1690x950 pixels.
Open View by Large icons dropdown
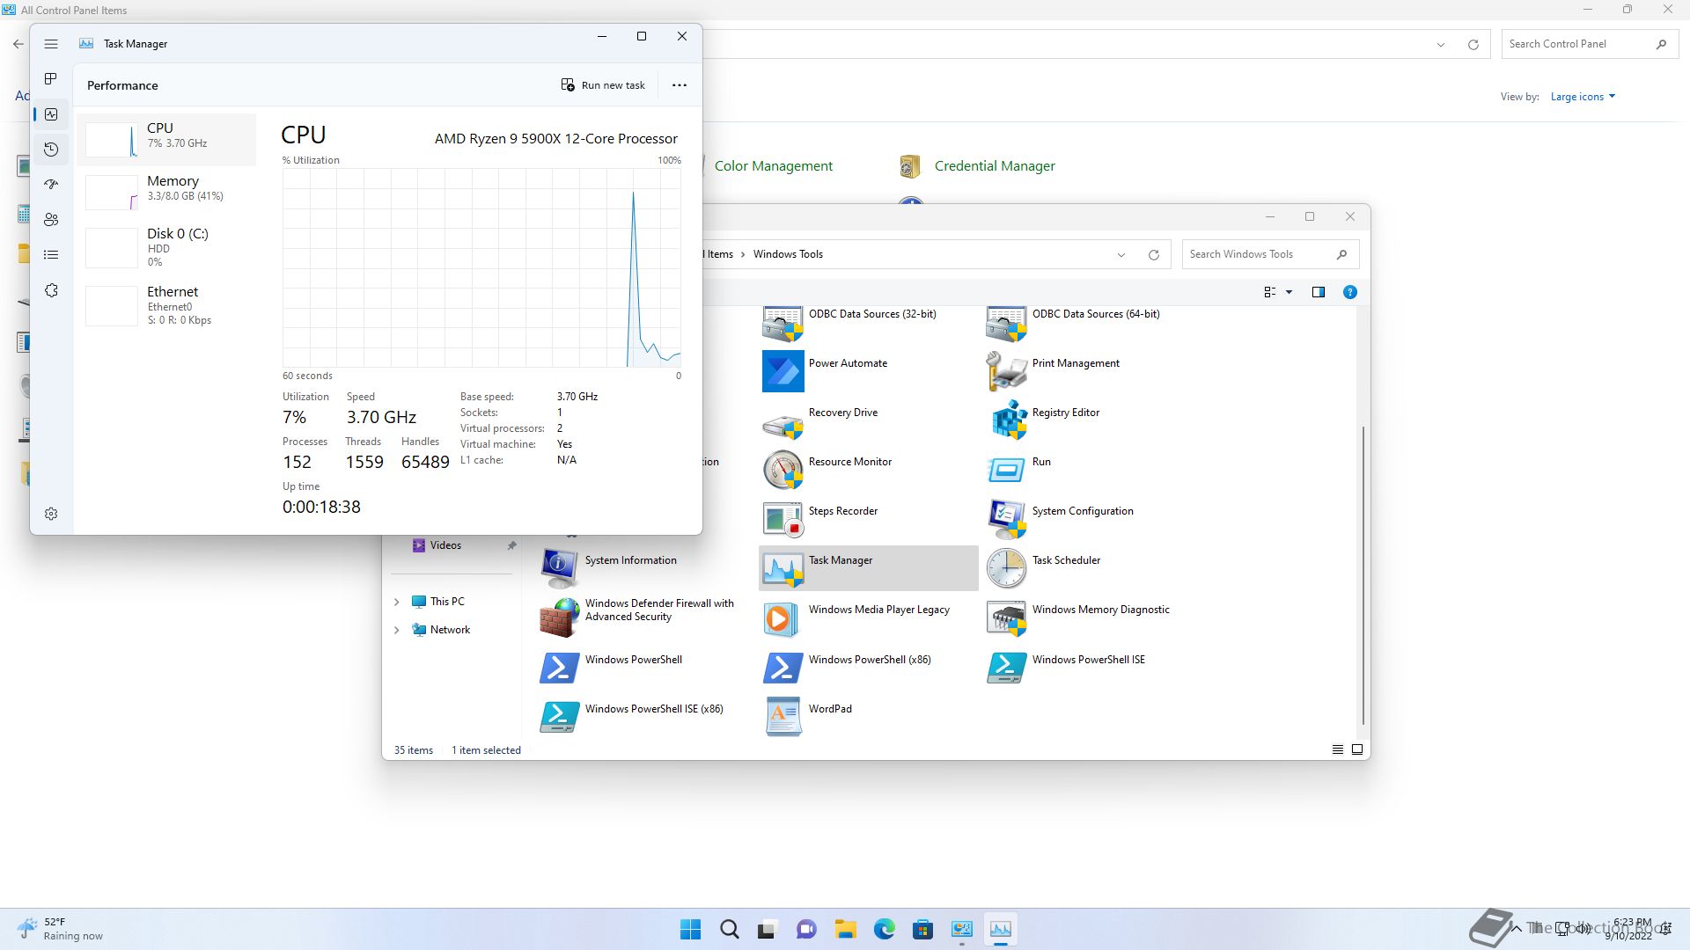click(1583, 97)
